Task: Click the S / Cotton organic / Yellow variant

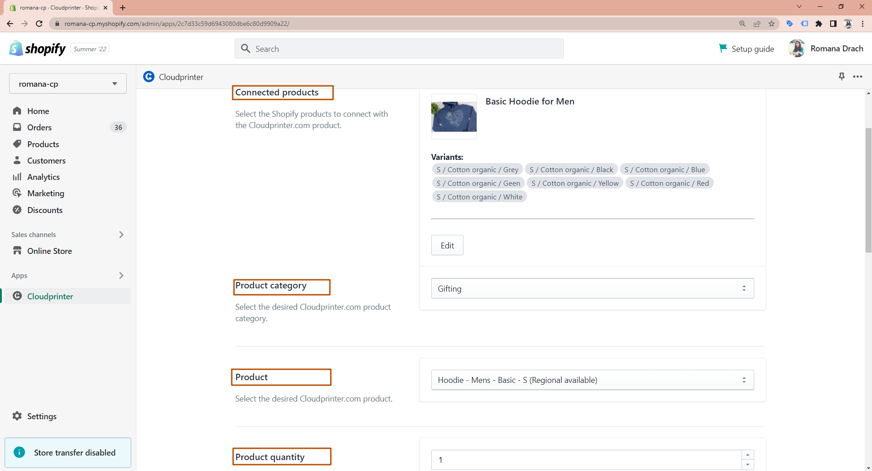Action: [575, 183]
